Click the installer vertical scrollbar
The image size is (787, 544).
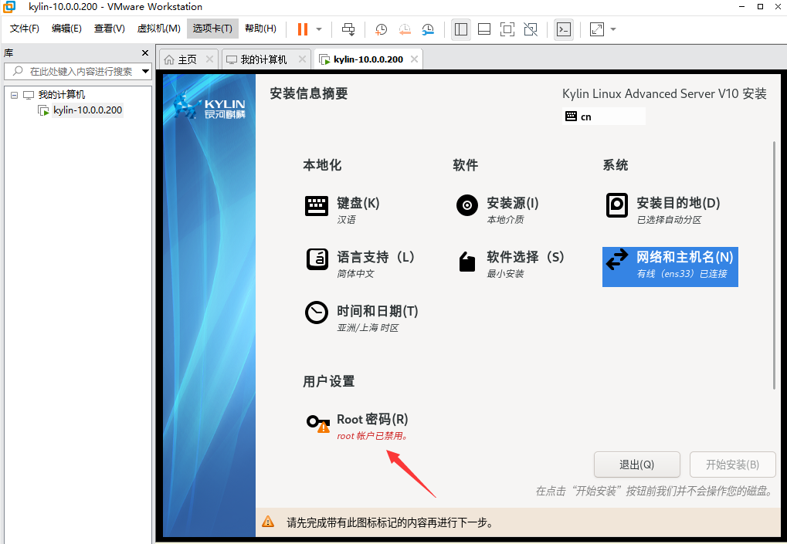click(774, 265)
